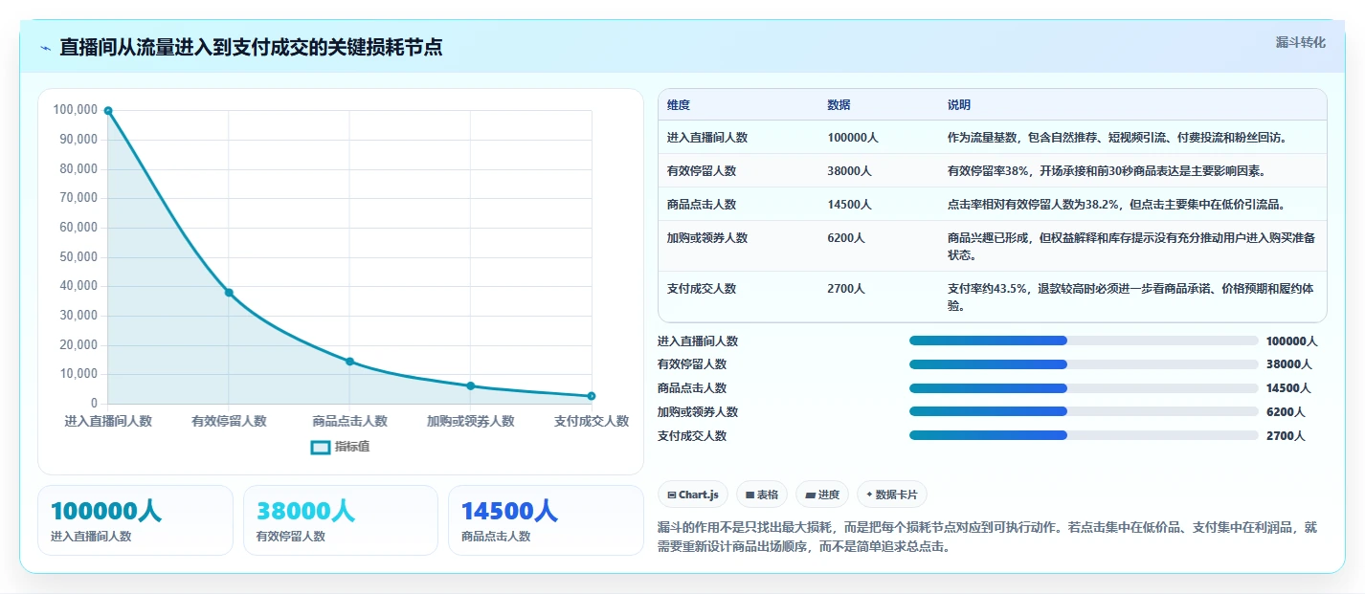1365x594 pixels.
Task: Click the chart point for 进入直播间人数
Action: tap(108, 111)
